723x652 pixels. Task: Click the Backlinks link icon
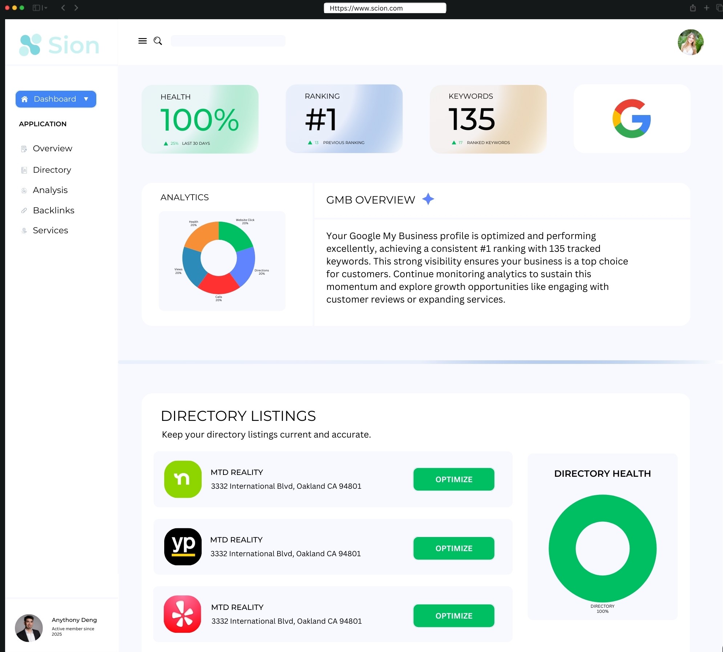coord(24,210)
